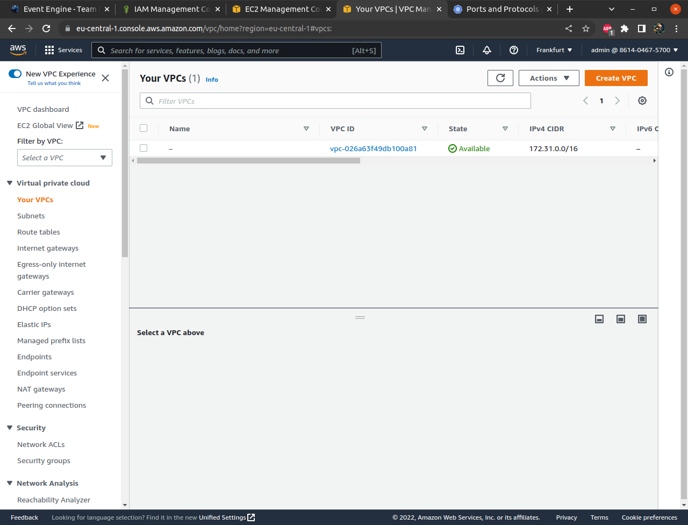Open the Frankfurt region selector

click(554, 50)
